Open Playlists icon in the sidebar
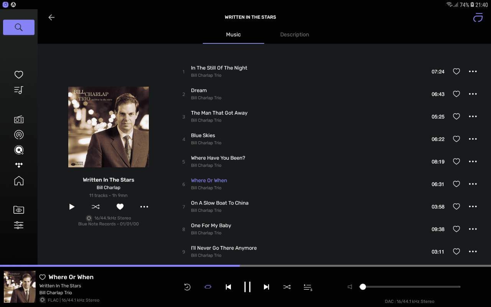Screen dimensions: 491x307 [19, 90]
